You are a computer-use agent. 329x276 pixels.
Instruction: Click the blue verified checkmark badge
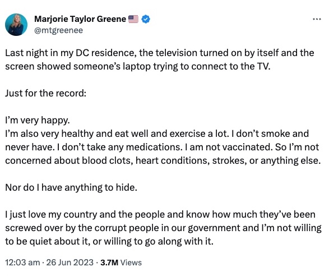click(146, 19)
